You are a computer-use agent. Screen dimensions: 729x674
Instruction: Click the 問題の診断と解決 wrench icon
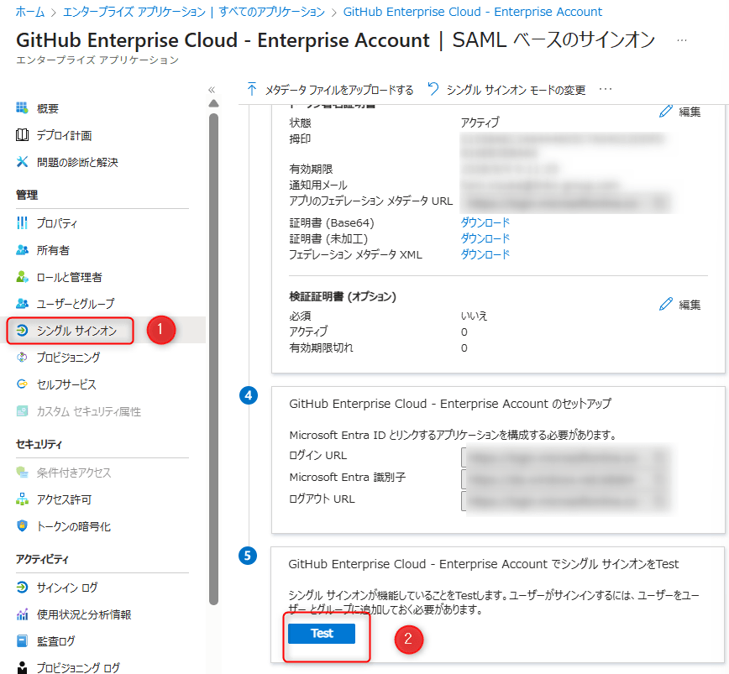[x=22, y=162]
